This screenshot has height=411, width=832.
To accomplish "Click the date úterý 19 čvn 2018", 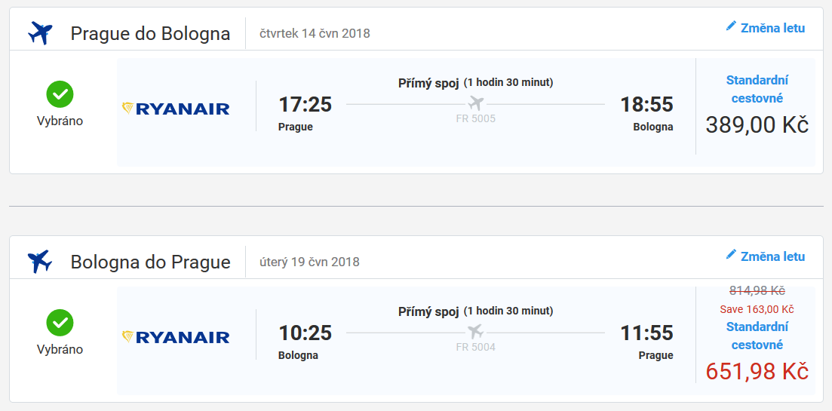I will coord(309,262).
